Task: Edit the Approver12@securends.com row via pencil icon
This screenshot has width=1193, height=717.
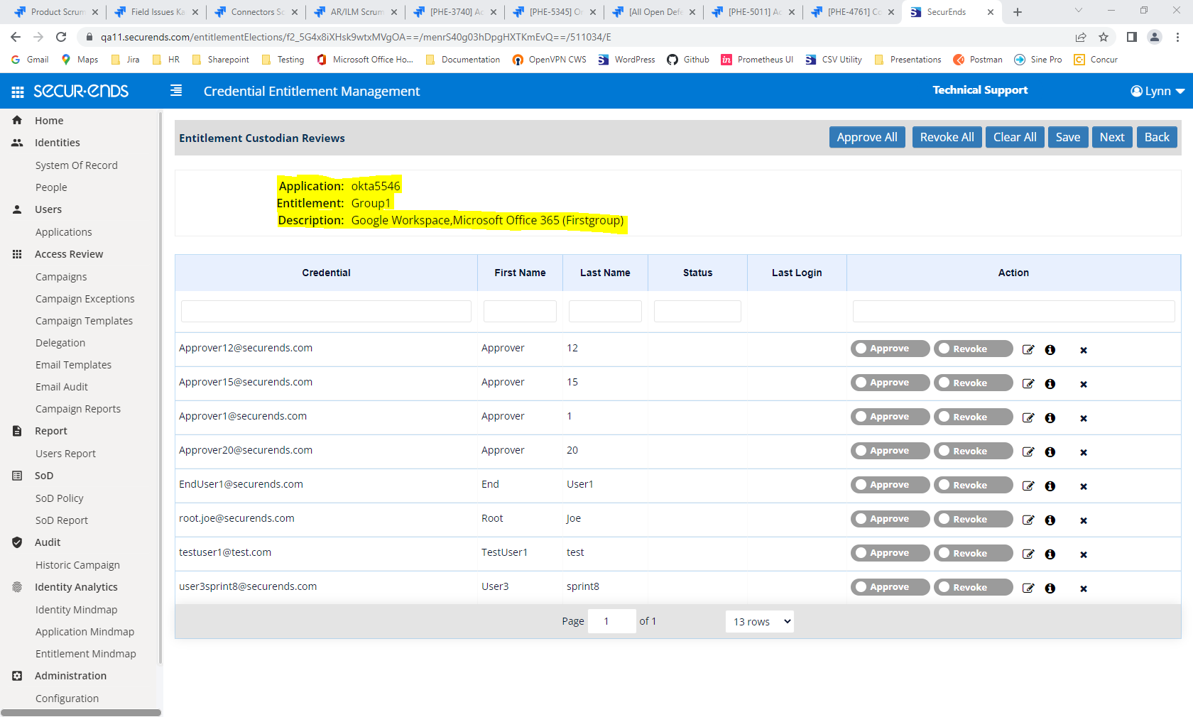Action: [x=1028, y=349]
